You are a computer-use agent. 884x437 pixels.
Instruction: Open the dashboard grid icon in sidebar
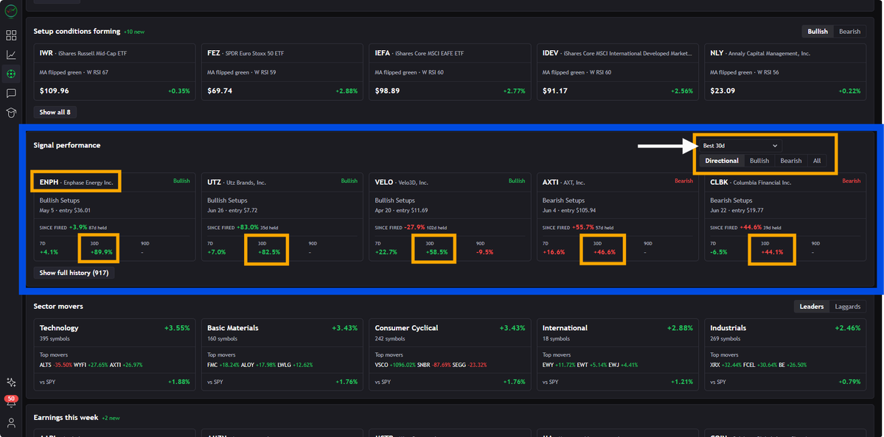11,35
